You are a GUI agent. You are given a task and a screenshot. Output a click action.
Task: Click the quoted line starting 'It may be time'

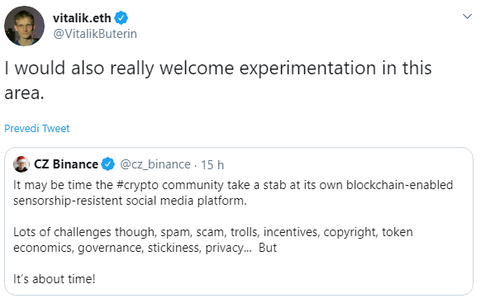pos(233,186)
